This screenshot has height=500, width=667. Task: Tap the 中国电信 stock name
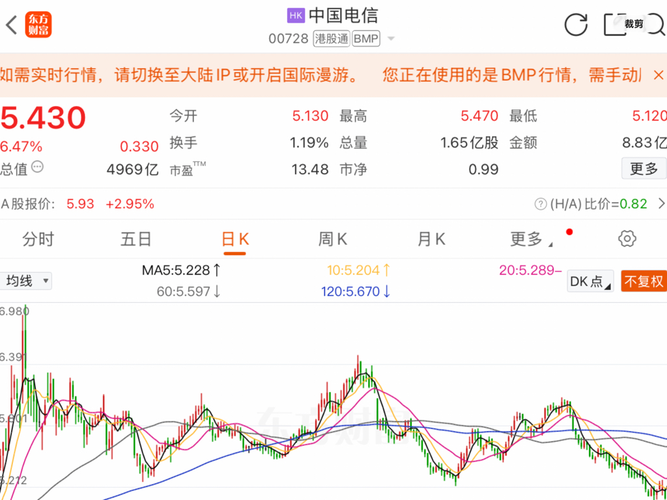tap(343, 16)
